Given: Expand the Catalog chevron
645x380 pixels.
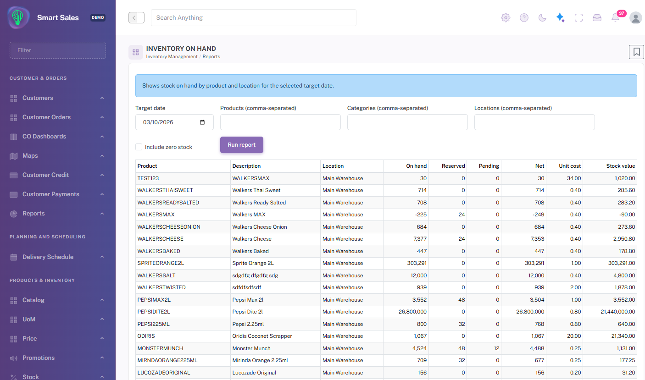Looking at the screenshot, I should (102, 300).
